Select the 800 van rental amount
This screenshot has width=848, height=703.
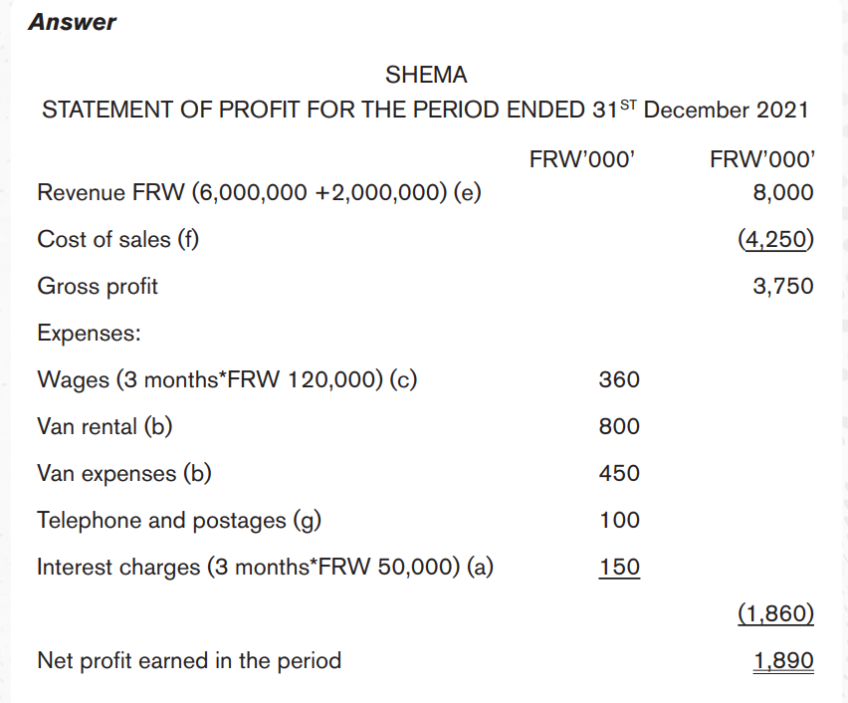[x=619, y=426]
